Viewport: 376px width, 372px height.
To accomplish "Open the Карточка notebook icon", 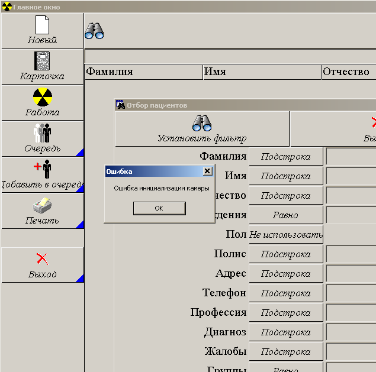I will [x=42, y=62].
